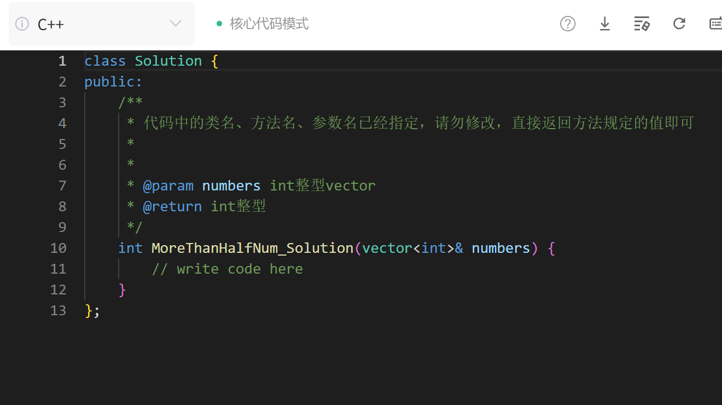The image size is (722, 405).
Task: Click the '*/' comment end on line 9
Action: point(135,227)
